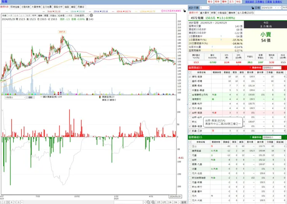Click help icon next to 佔股本比重 row
The image size is (287, 204).
[x=212, y=47]
